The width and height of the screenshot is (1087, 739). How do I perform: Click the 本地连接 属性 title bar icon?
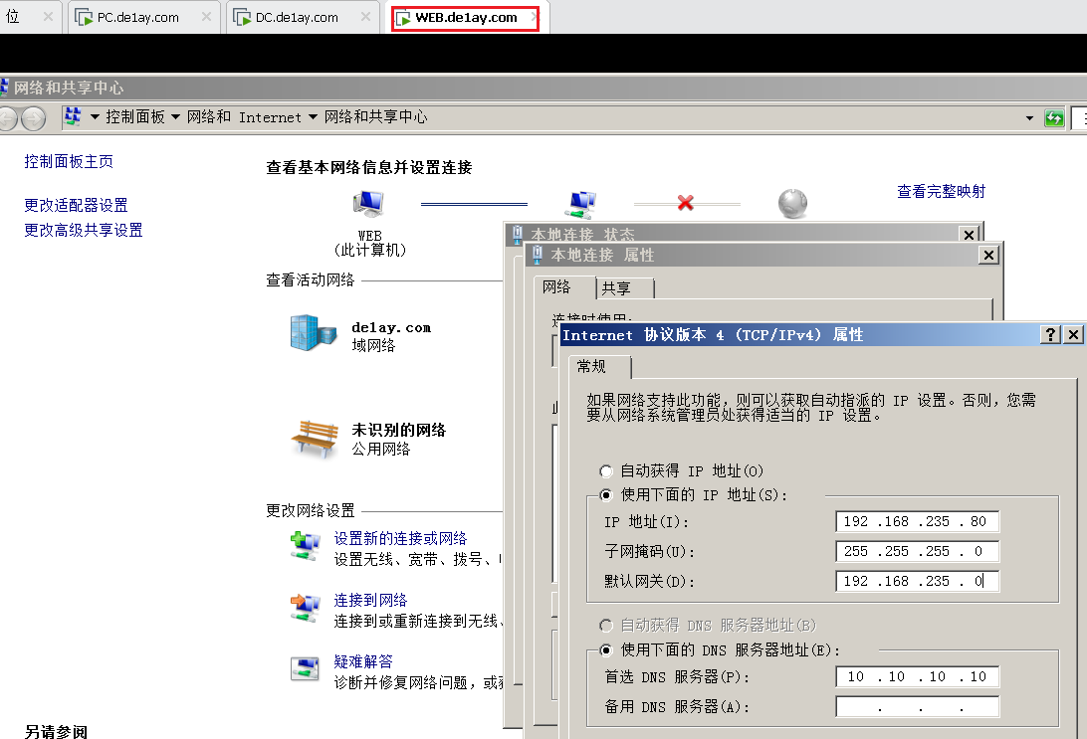click(538, 255)
